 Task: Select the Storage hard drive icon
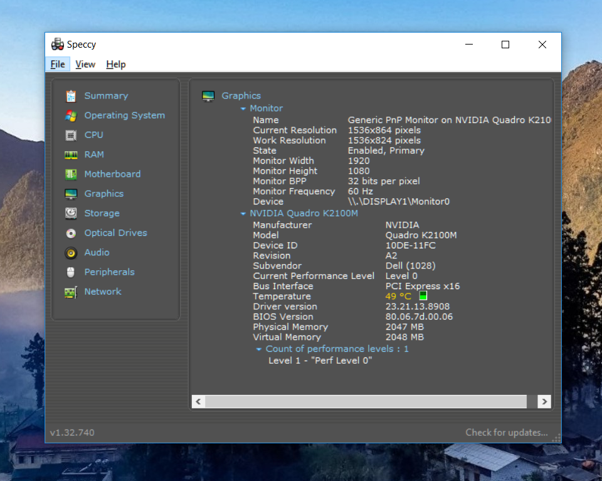(71, 213)
